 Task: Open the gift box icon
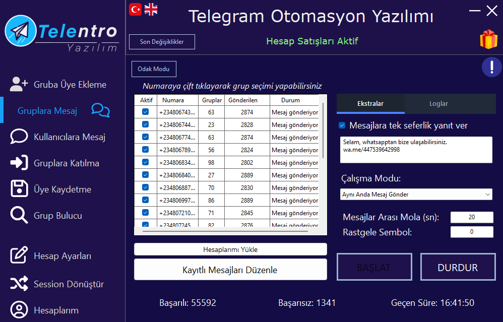click(488, 39)
